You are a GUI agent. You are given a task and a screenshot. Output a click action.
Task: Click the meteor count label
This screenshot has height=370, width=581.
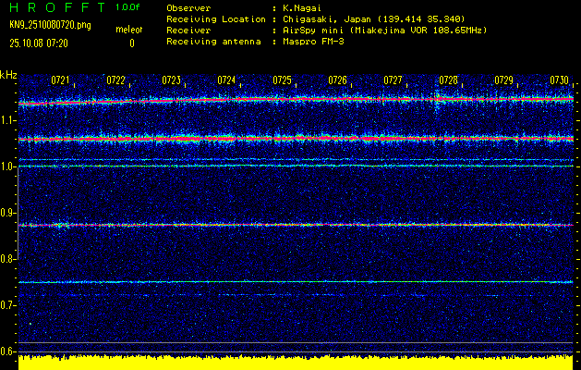click(128, 31)
